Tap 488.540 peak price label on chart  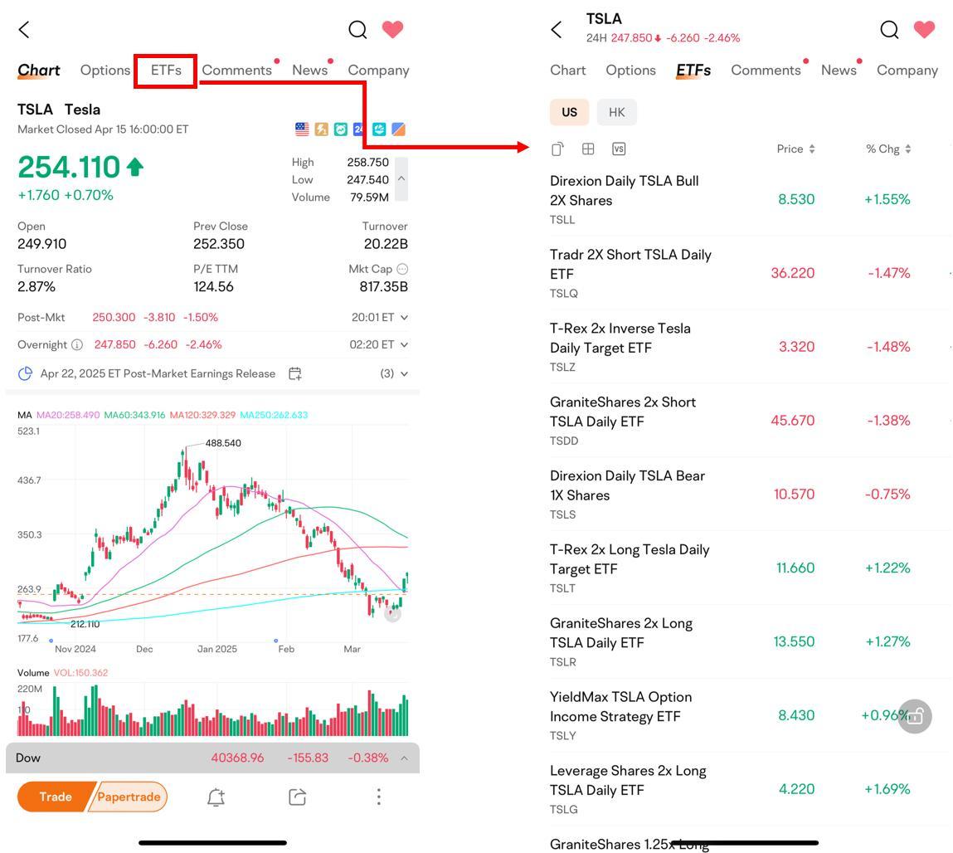point(223,442)
